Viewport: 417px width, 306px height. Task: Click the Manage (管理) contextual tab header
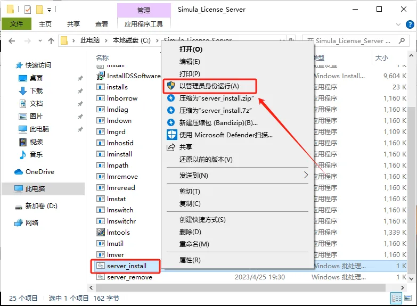[144, 10]
